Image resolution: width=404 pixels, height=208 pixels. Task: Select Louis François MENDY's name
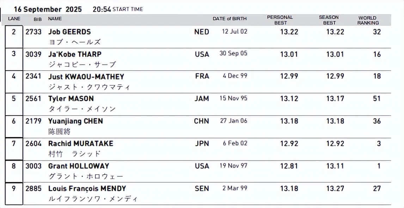pyautogui.click(x=87, y=188)
